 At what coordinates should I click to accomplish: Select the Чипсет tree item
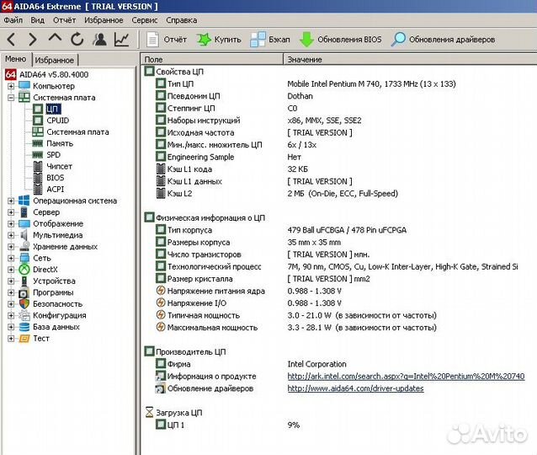59,166
